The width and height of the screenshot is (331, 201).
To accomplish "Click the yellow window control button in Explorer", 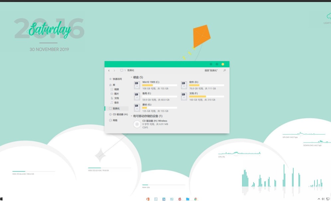I will click(x=223, y=64).
